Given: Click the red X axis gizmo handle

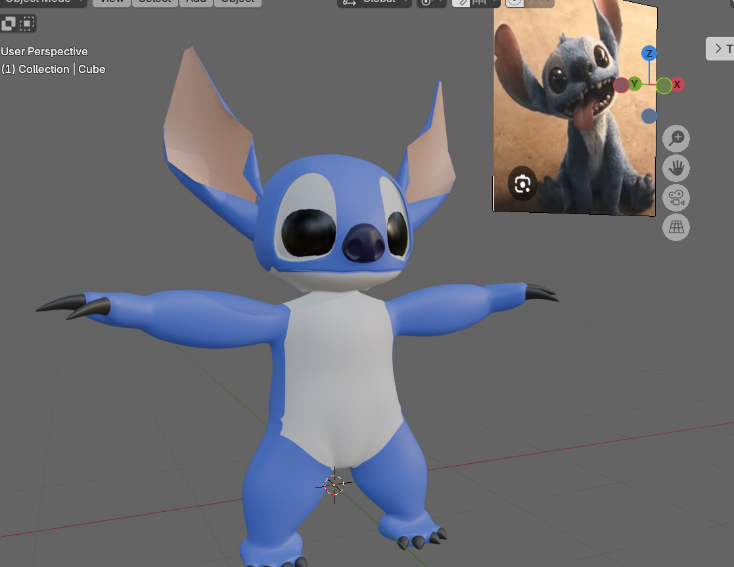Looking at the screenshot, I should 677,85.
